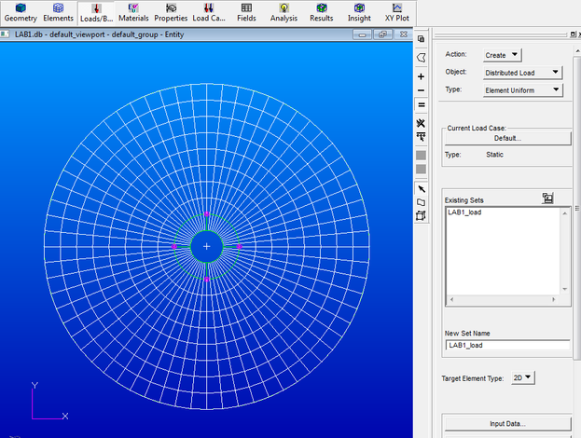Screen dimensions: 581x438
Task: Click the minus (remove from selection) icon
Action: coord(422,90)
